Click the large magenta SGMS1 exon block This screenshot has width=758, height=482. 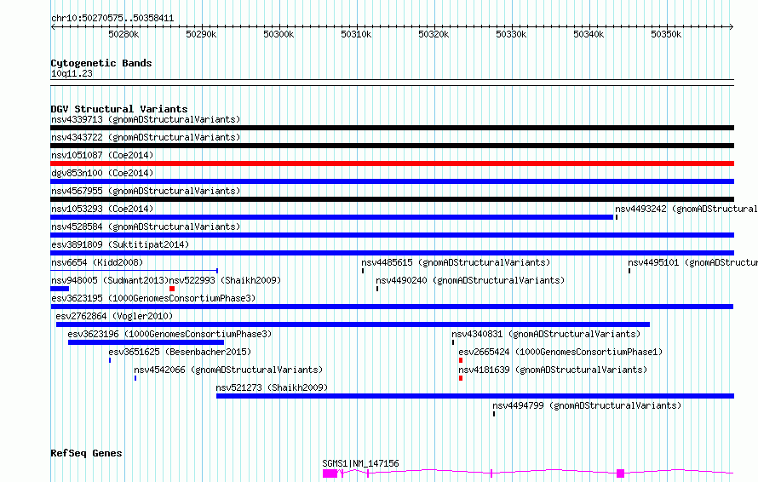330,473
